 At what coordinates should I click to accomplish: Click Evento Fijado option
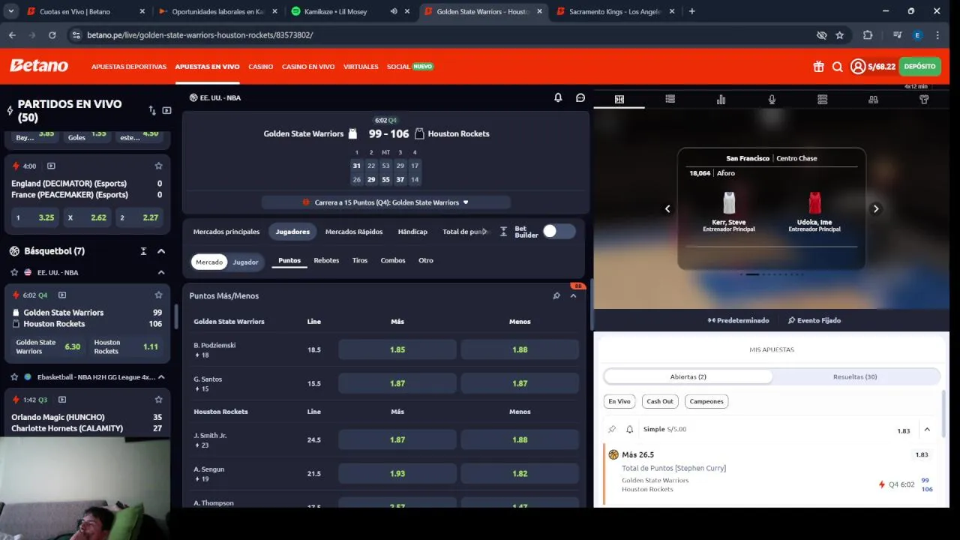click(814, 320)
